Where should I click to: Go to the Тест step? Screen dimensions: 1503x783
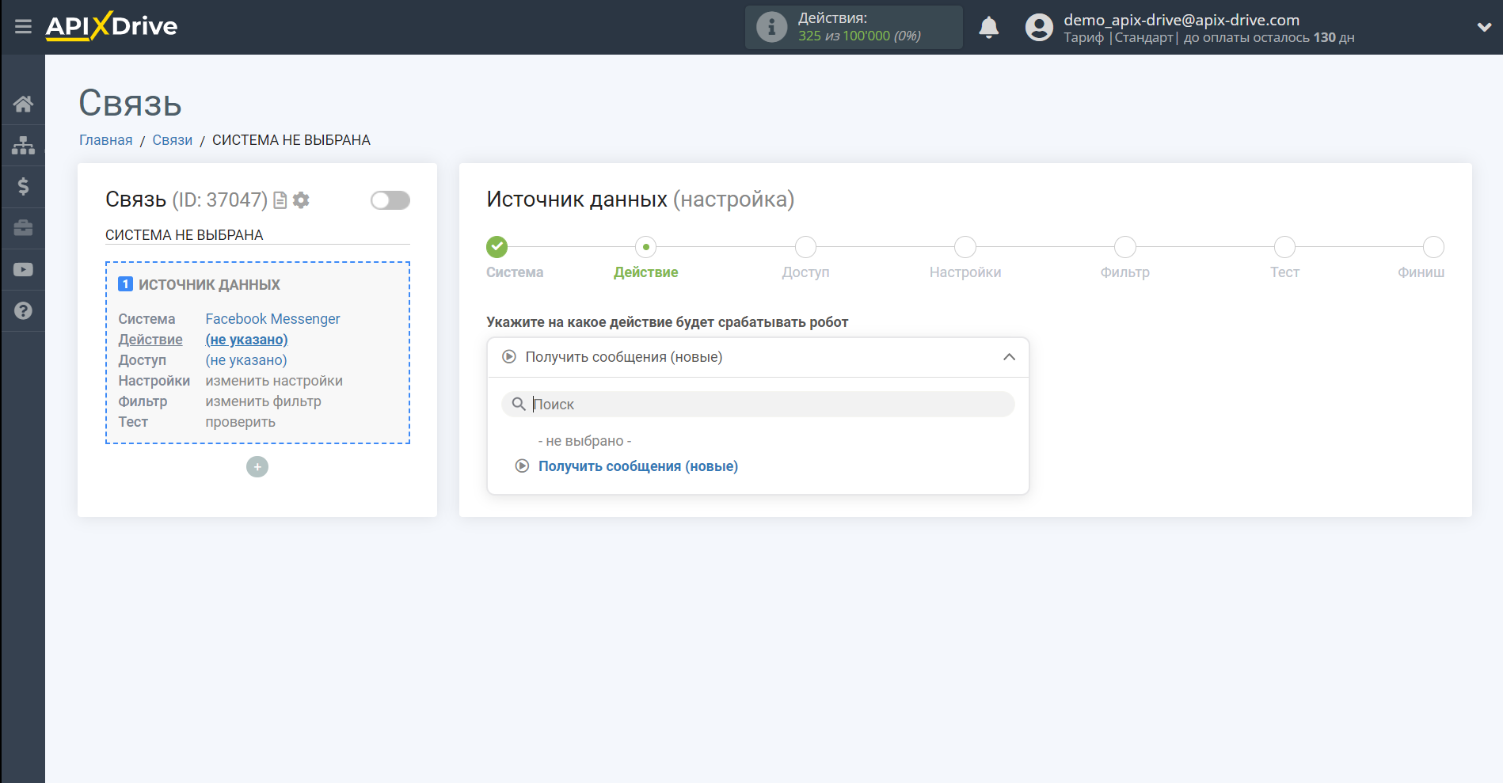pyautogui.click(x=1284, y=247)
